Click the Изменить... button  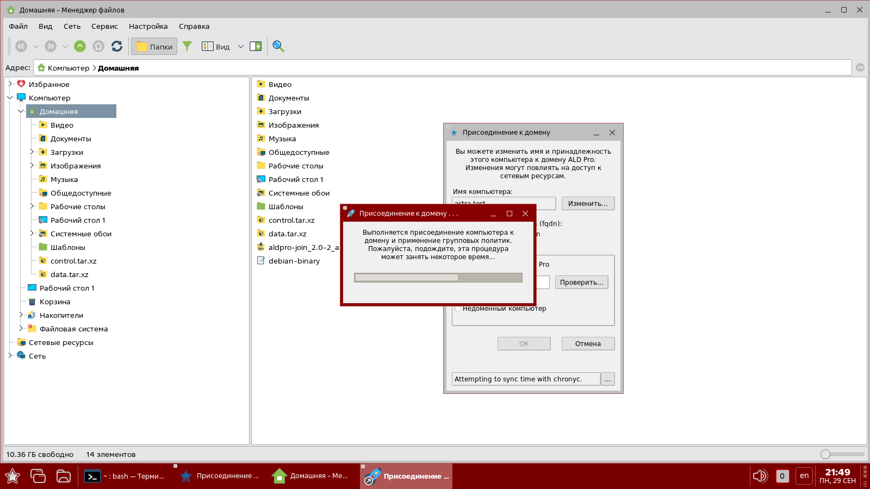point(588,204)
